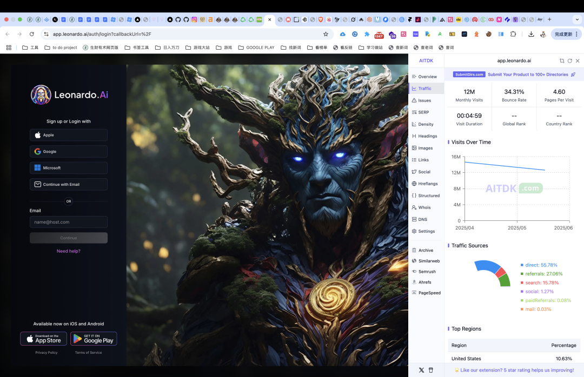This screenshot has height=377, width=584.
Task: Open the Archive external tool link
Action: (427, 251)
